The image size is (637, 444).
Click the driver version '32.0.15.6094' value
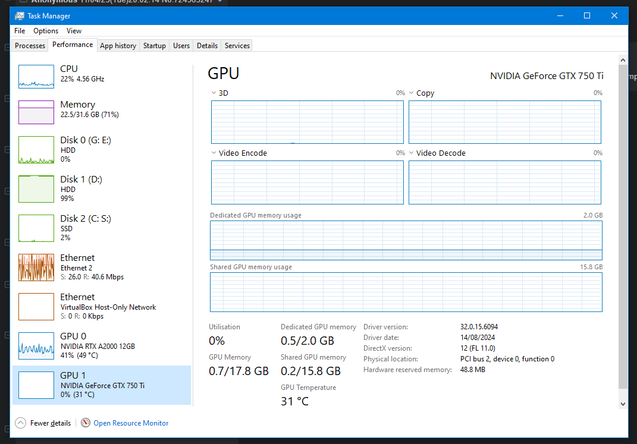click(479, 327)
